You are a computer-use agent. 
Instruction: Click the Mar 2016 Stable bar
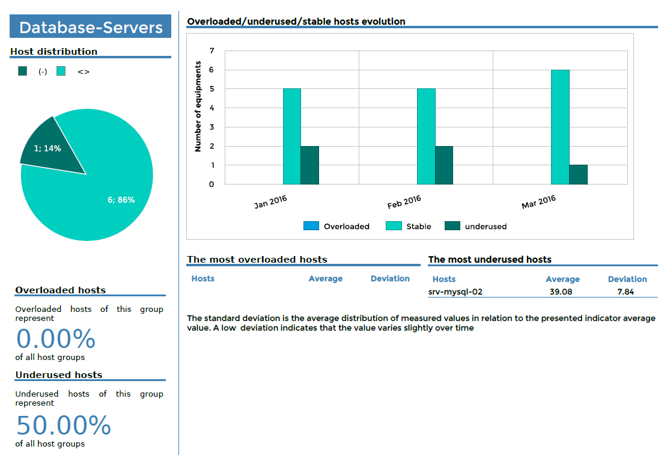(560, 127)
